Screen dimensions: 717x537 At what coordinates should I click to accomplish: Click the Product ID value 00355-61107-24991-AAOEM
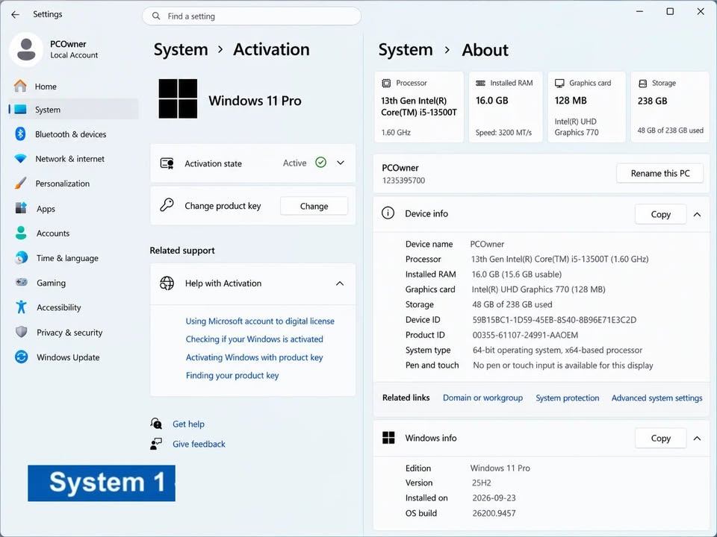pyautogui.click(x=525, y=335)
